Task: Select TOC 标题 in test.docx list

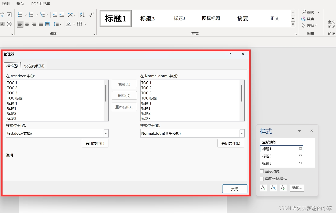Action: click(x=55, y=98)
